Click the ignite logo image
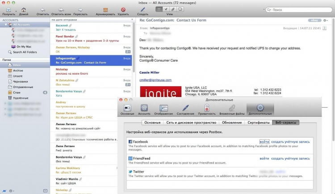 pyautogui.click(x=161, y=92)
